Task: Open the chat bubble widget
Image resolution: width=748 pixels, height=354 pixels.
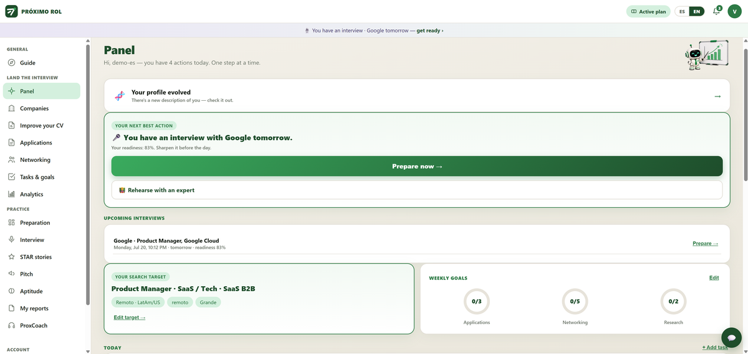Action: 731,337
